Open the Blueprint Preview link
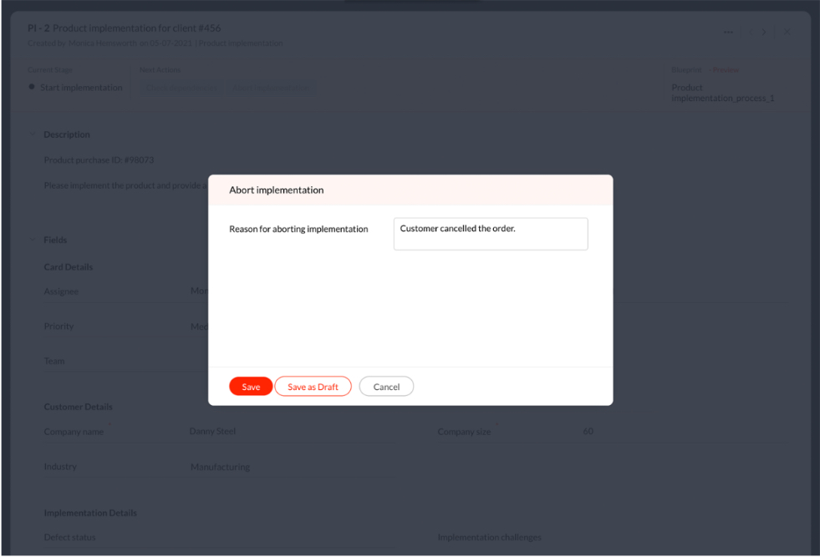820x557 pixels. [x=726, y=70]
